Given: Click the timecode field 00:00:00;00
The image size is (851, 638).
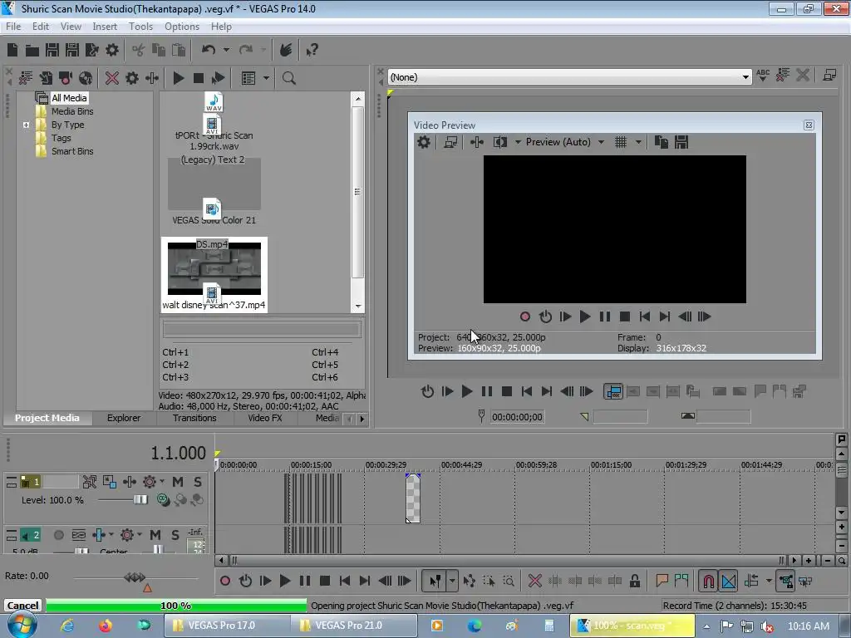Looking at the screenshot, I should click(x=517, y=417).
